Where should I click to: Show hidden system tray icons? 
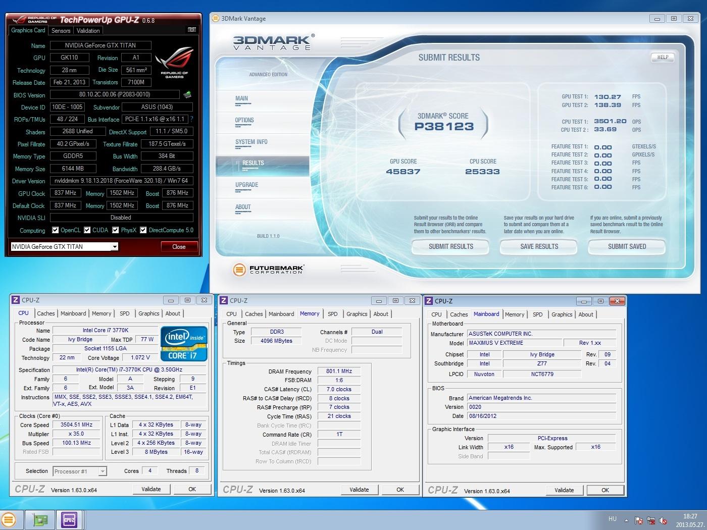point(626,520)
